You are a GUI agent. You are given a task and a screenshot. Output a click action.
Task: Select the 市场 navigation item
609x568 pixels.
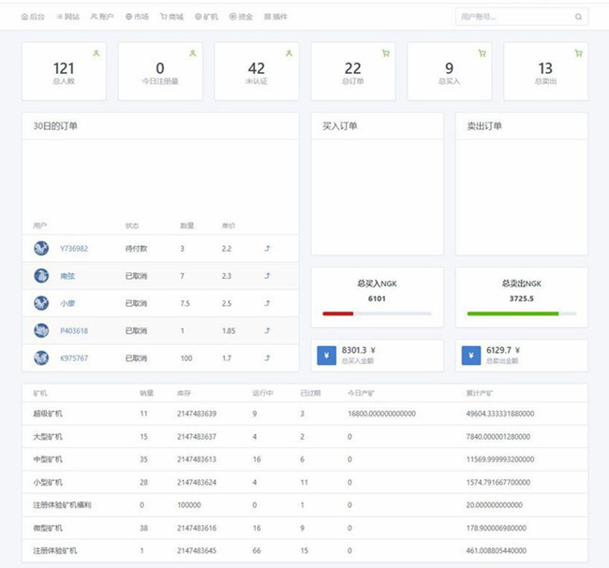click(137, 17)
